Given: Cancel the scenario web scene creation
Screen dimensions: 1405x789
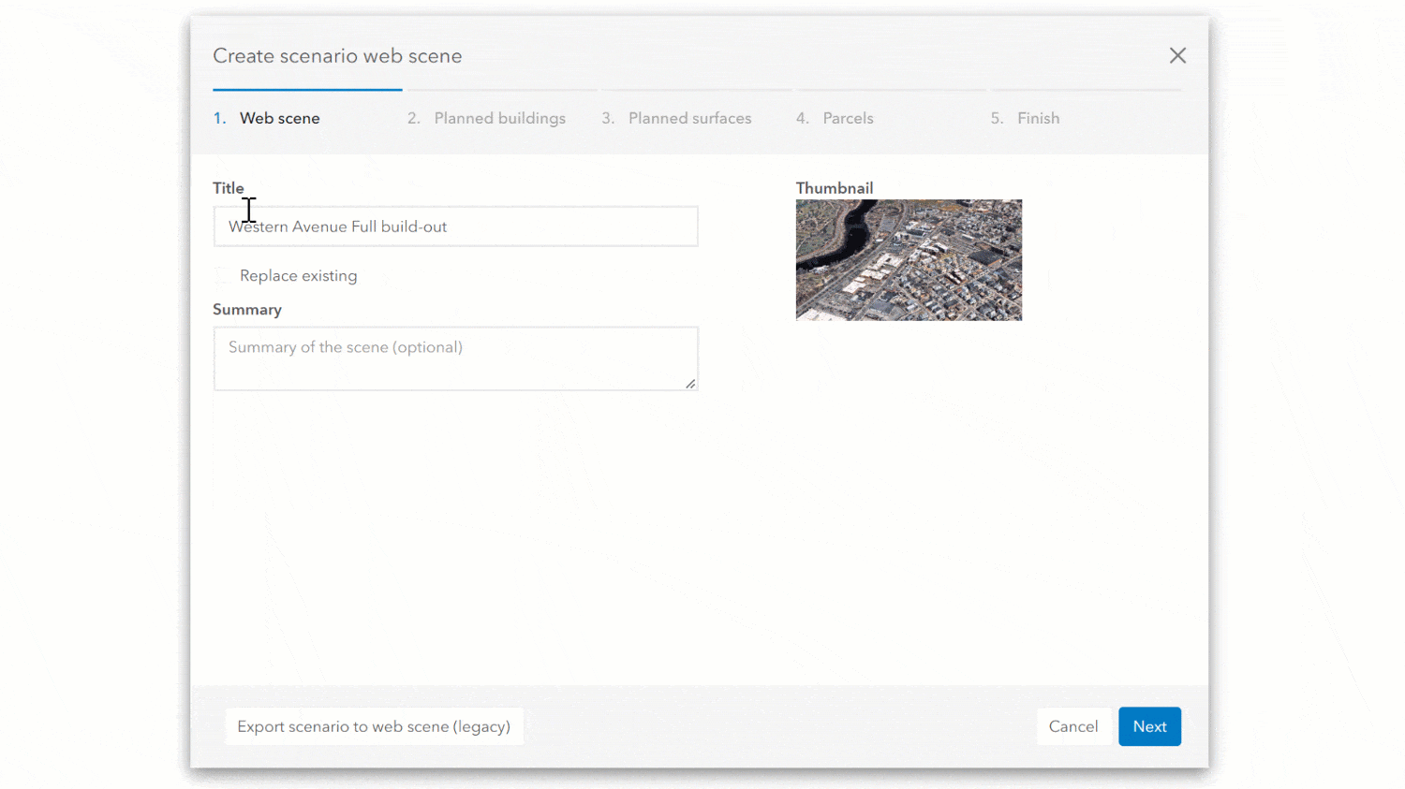Looking at the screenshot, I should point(1073,726).
